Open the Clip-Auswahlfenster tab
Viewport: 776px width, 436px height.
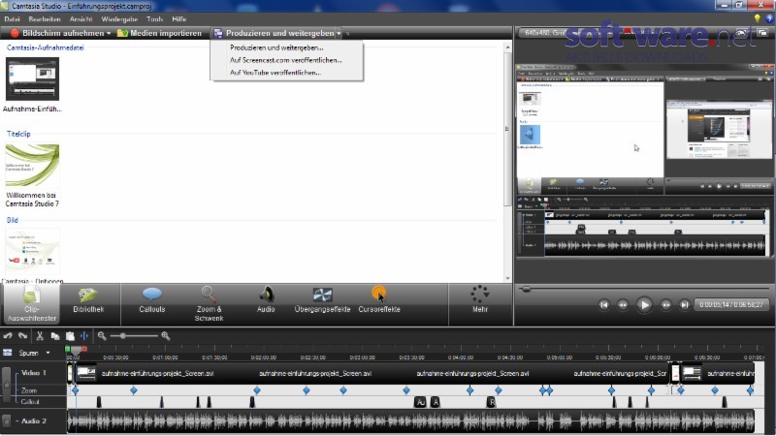tap(32, 304)
